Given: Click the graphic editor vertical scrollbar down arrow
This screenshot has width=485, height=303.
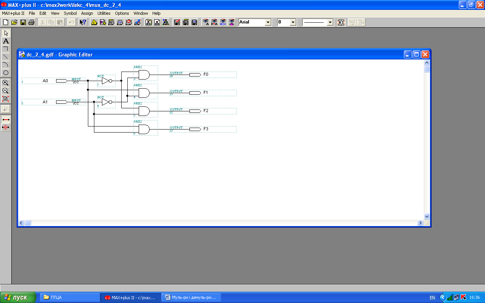Looking at the screenshot, I should point(427,216).
